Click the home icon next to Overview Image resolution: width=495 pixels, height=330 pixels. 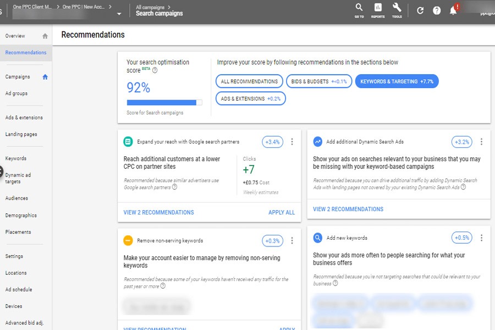tap(45, 36)
